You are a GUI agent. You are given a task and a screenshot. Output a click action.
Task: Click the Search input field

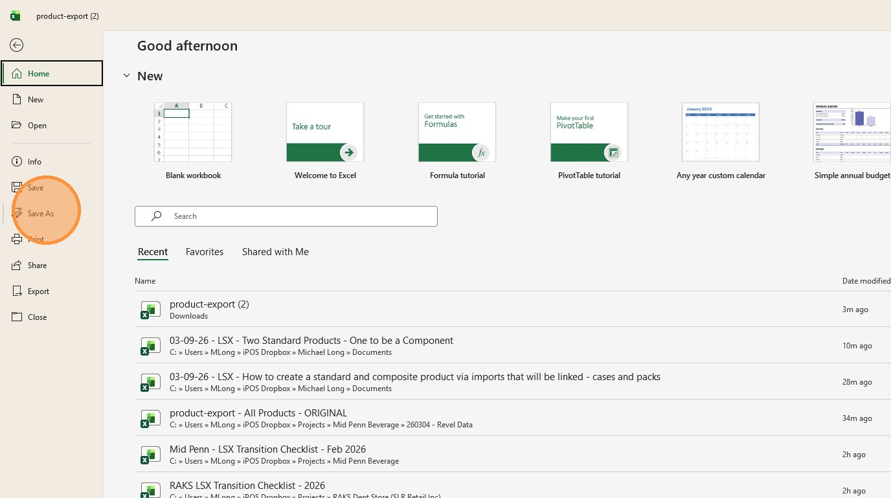[286, 216]
